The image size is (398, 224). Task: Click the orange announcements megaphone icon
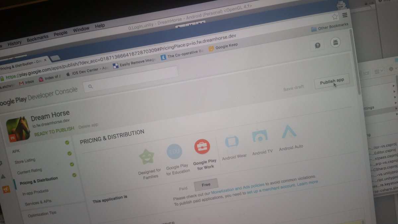[x=6, y=189]
